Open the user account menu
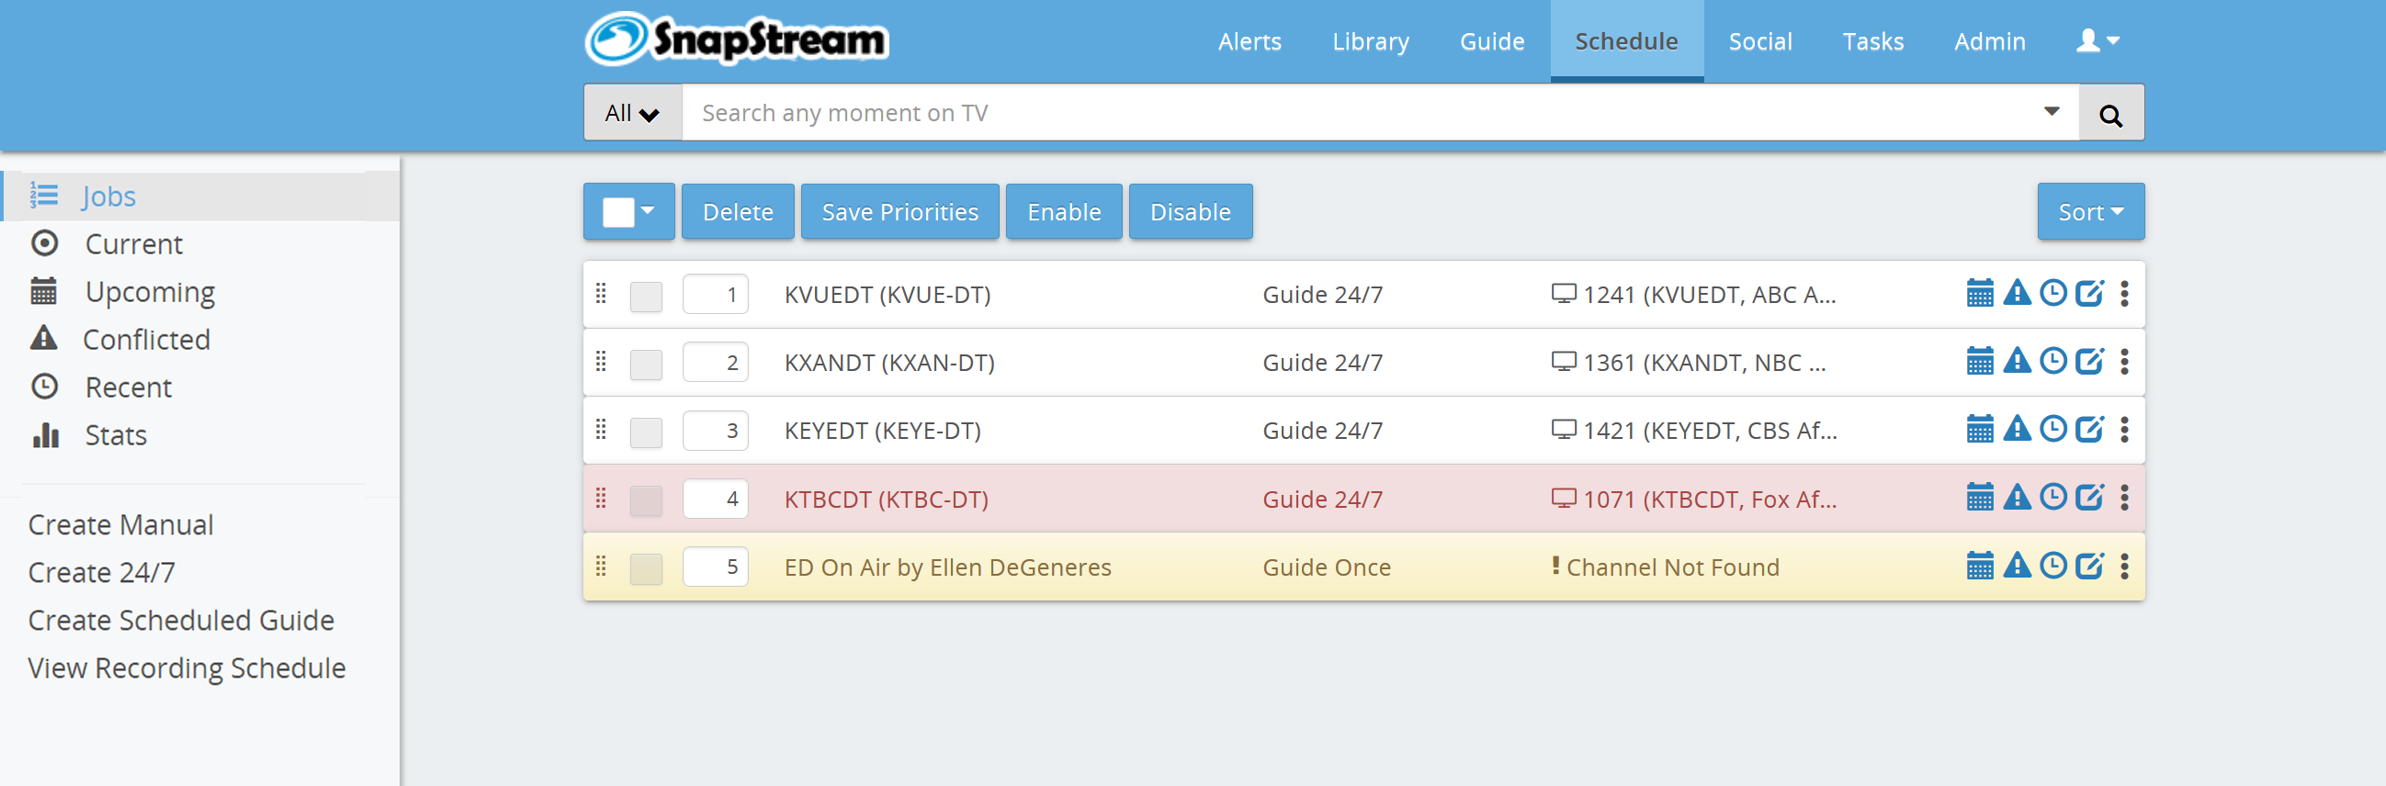 [2098, 40]
